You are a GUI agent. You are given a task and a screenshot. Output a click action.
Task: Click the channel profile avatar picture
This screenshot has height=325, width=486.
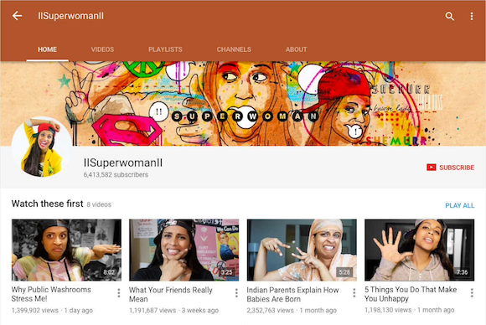tap(42, 147)
